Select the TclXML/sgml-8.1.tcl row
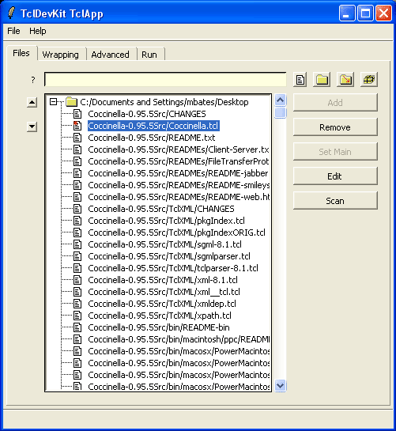Screen dimensions: 396x431 pyautogui.click(x=164, y=244)
